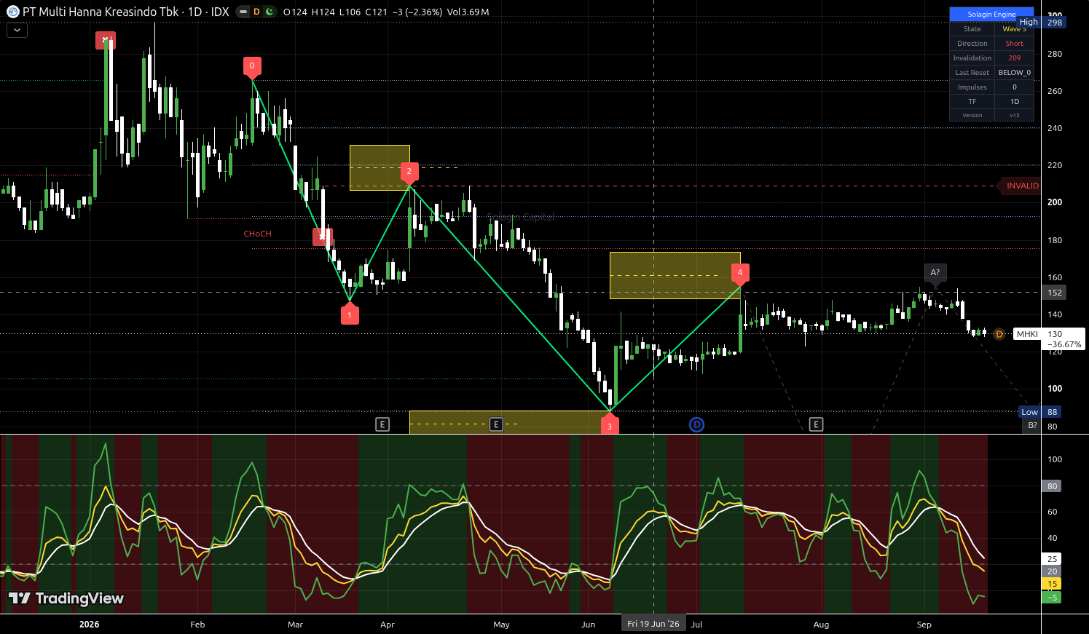Viewport: 1089px width, 634px height.
Task: Click the red marker at January high
Action: point(106,40)
